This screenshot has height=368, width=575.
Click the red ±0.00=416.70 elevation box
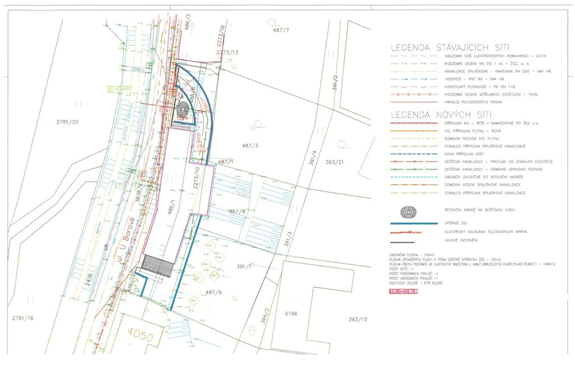coord(403,292)
